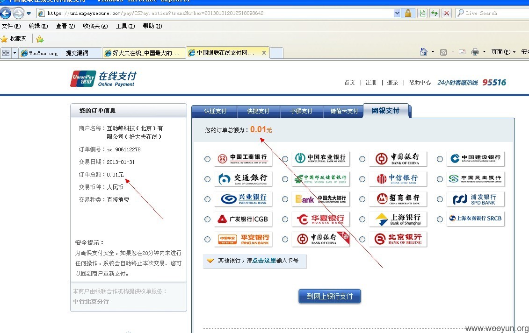Click the 中国邮政储蓄银行 logo

click(x=320, y=179)
